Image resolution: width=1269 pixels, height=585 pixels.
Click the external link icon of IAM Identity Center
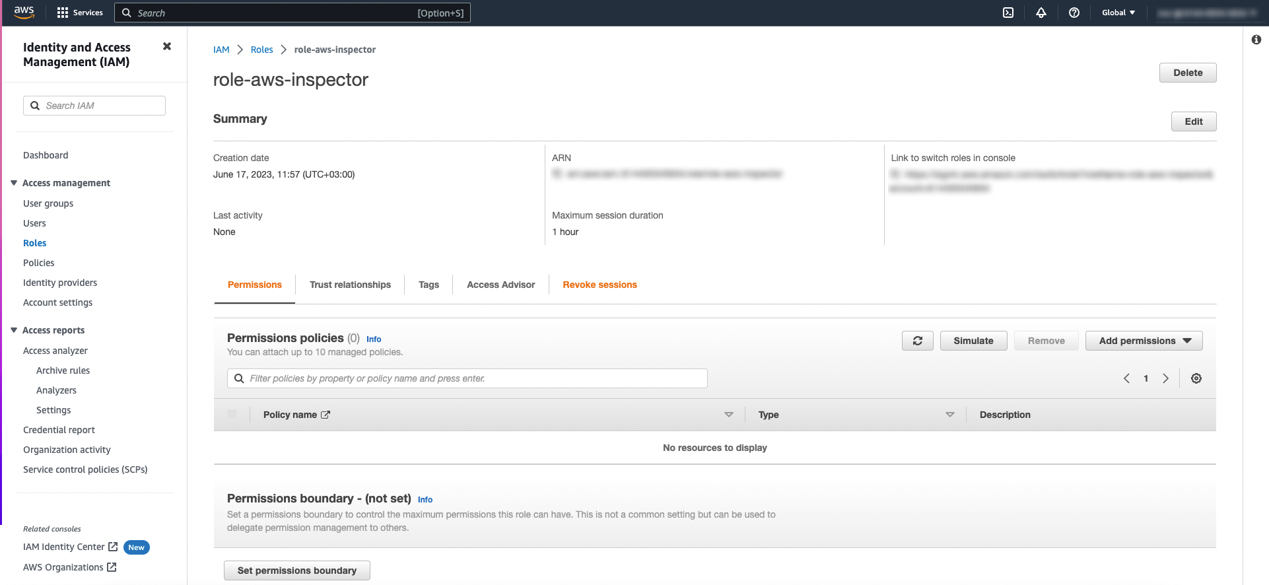point(113,547)
